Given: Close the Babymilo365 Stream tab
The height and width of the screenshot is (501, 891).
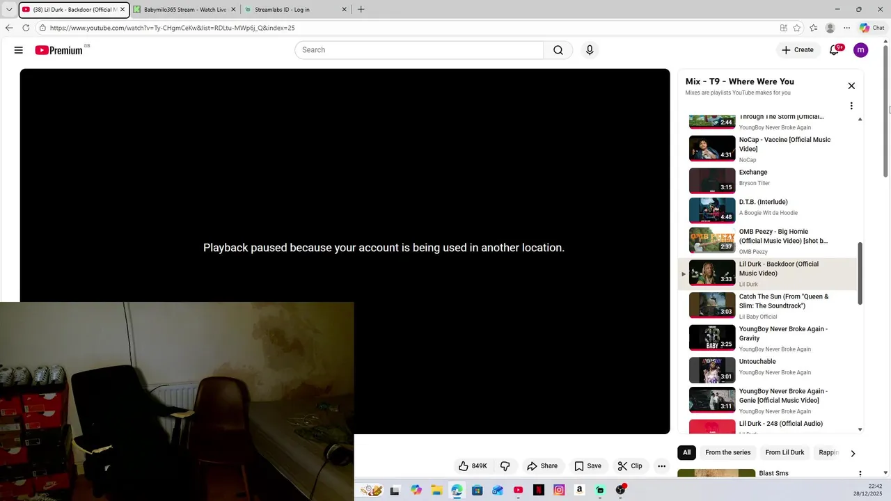Looking at the screenshot, I should [233, 10].
